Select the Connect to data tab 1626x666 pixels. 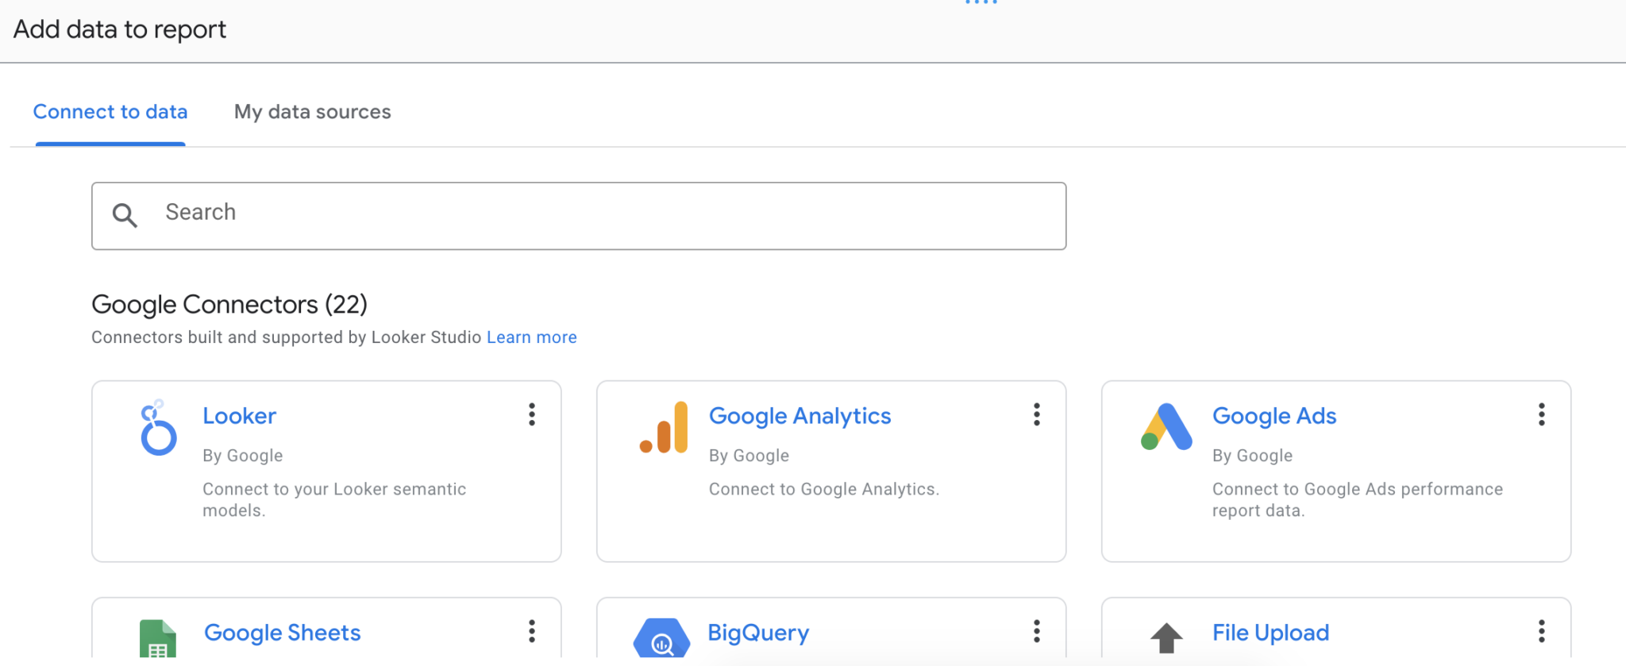[x=110, y=112]
